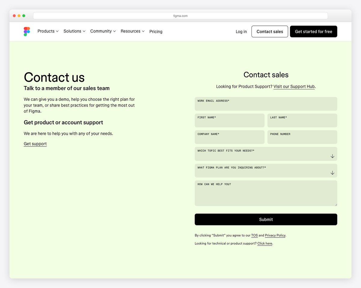The image size is (361, 288).
Task: Click Get started for free
Action: (313, 31)
